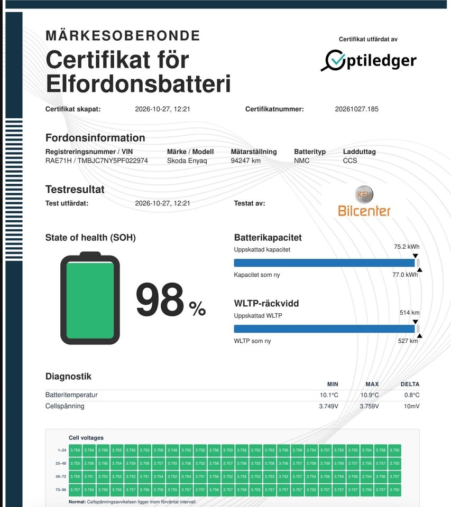The image size is (451, 507).
Task: Click the '49–72' cell row label
Action: pyautogui.click(x=61, y=476)
